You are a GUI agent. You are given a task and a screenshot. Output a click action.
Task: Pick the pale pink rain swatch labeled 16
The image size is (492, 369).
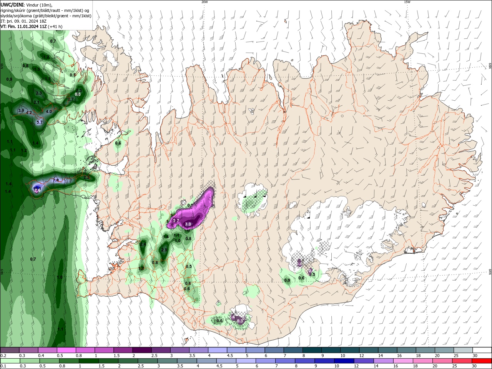click(403, 361)
